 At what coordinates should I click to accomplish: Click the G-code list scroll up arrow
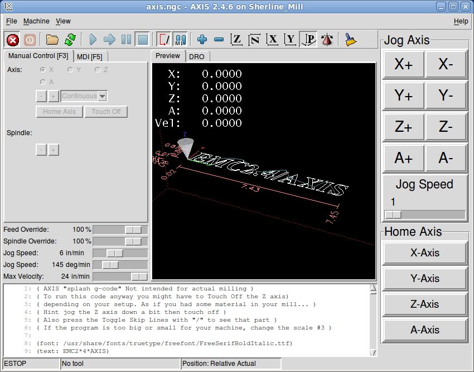point(373,288)
